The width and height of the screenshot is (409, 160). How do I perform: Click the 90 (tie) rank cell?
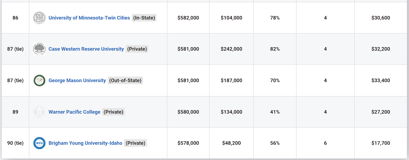tap(15, 143)
